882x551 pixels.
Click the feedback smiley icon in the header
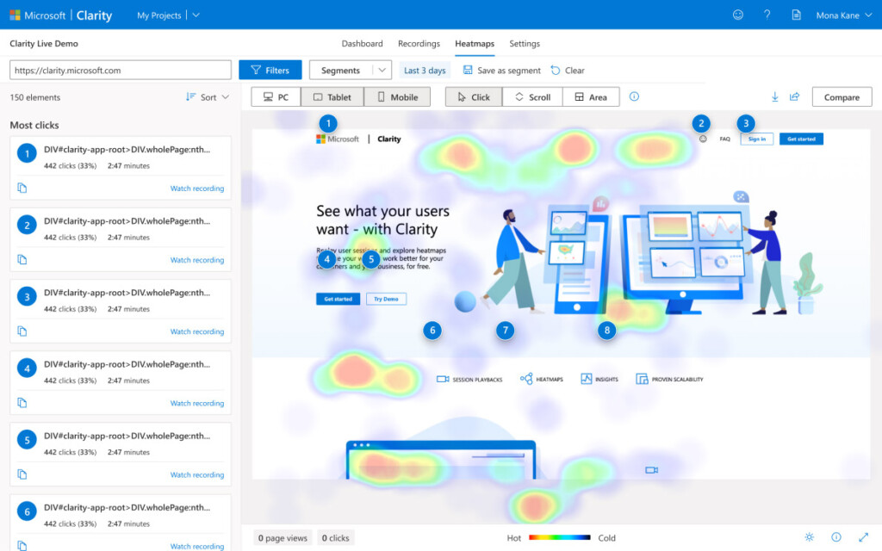738,15
